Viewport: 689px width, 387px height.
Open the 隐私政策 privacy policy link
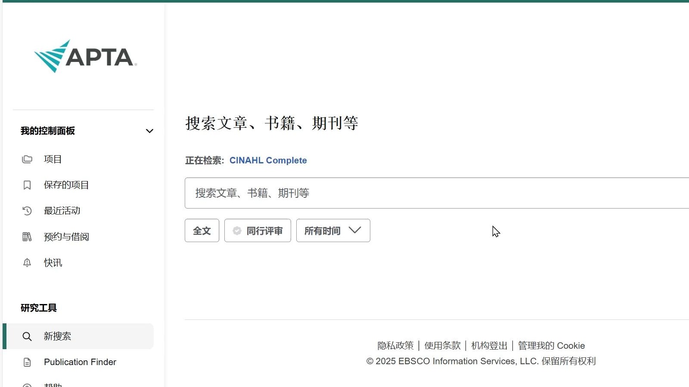click(x=395, y=346)
